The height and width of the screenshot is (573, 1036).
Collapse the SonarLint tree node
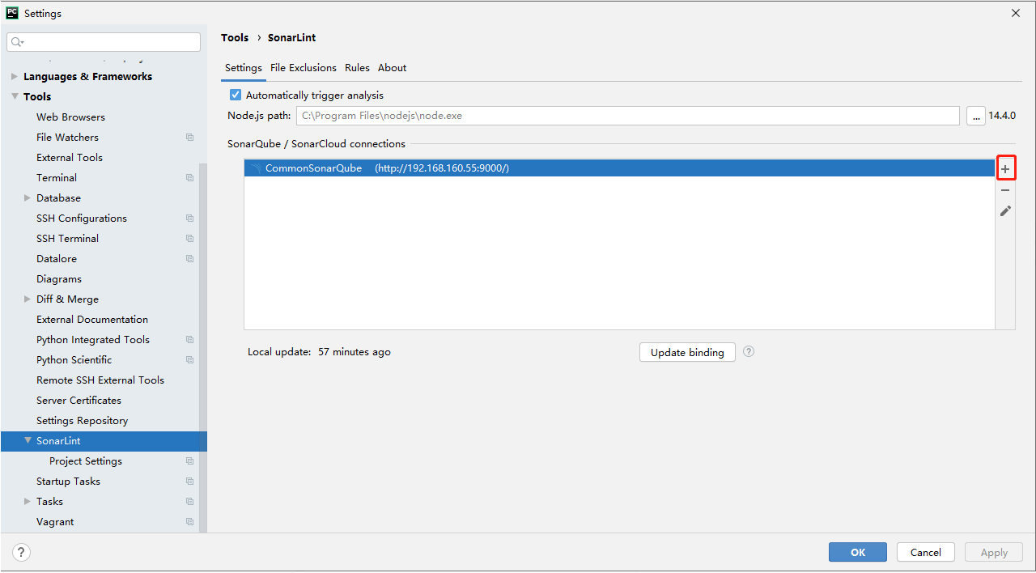pos(28,441)
